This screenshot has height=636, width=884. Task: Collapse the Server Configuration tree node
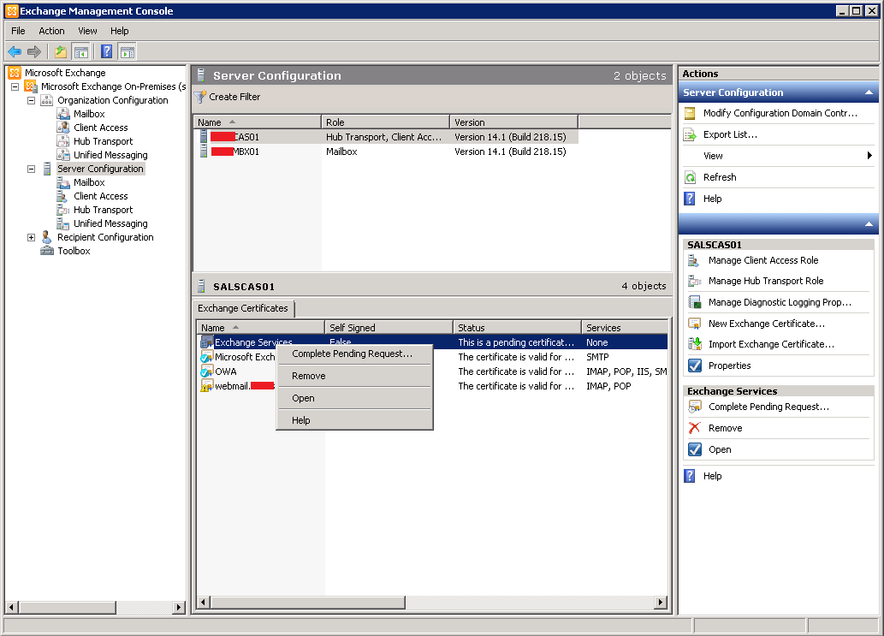(x=31, y=169)
